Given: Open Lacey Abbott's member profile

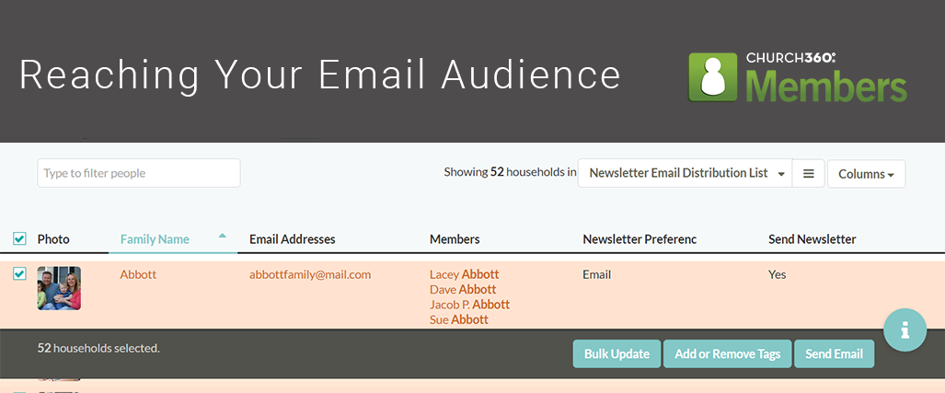Looking at the screenshot, I should coord(464,274).
